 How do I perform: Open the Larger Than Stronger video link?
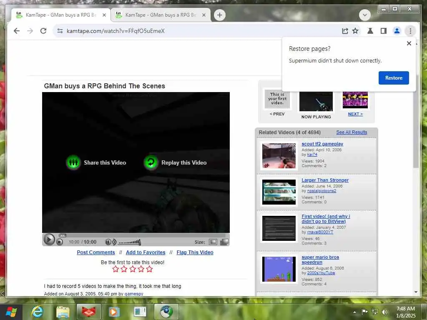(325, 180)
